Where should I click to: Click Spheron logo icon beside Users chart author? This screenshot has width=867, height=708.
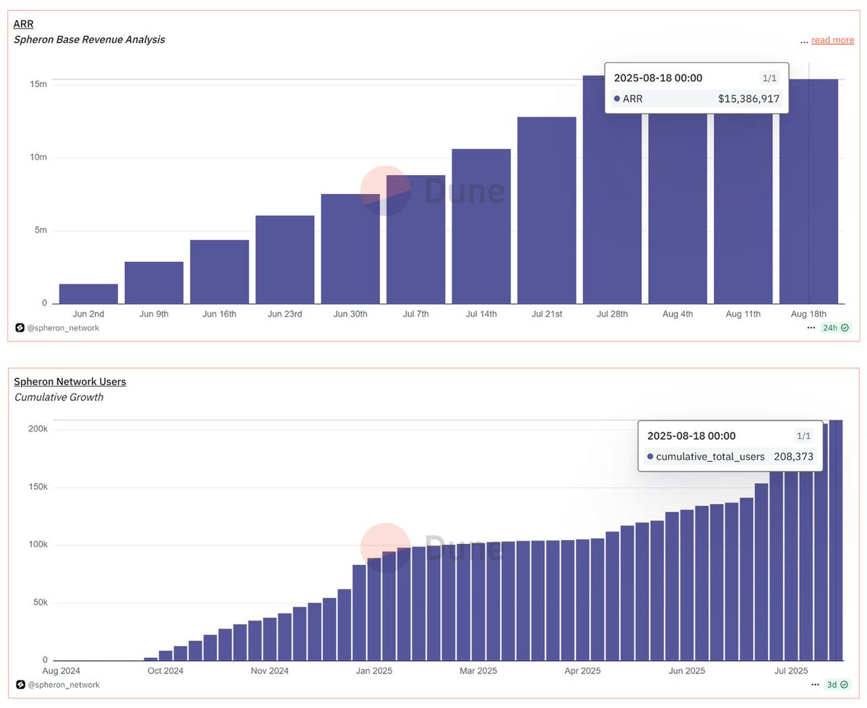click(x=20, y=684)
